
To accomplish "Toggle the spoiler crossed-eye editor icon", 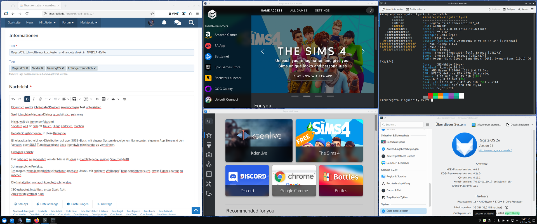I will click(124, 99).
